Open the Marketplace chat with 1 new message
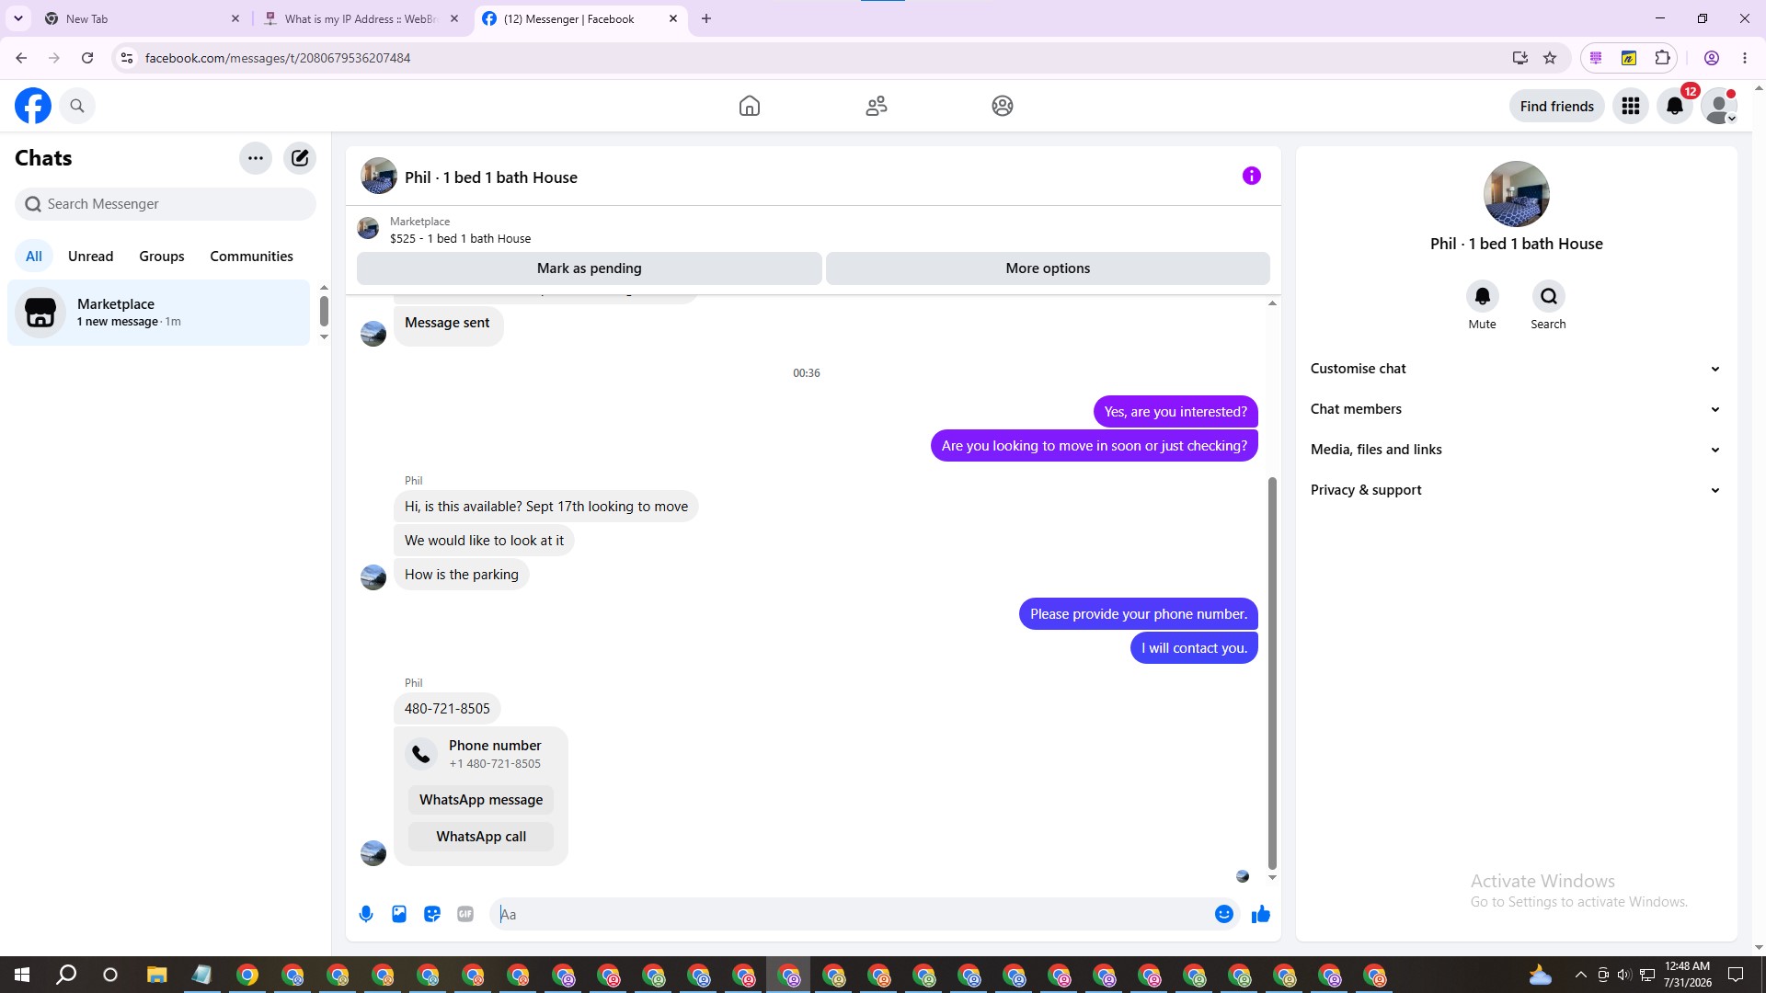 [x=159, y=313]
